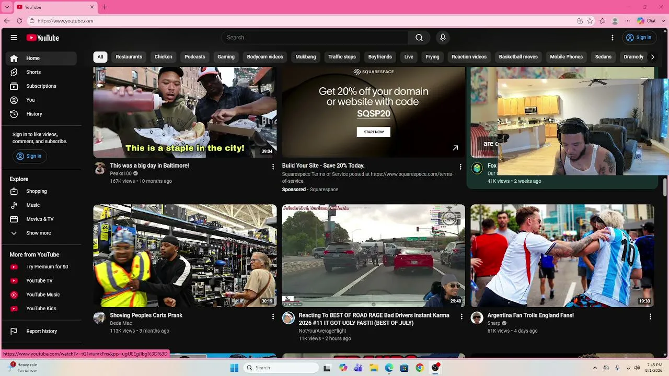Image resolution: width=669 pixels, height=376 pixels.
Task: Open YouTube settings three-dot menu
Action: coord(613,38)
